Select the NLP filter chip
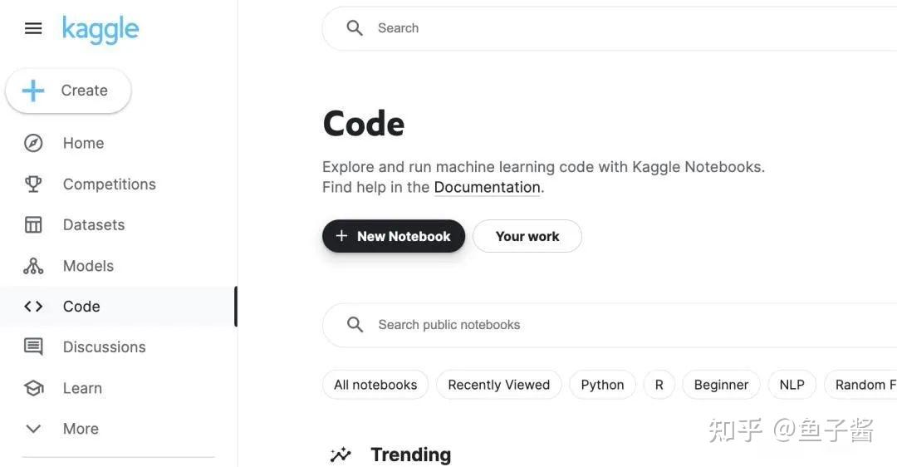Screen dimensions: 897x467 pyautogui.click(x=792, y=385)
